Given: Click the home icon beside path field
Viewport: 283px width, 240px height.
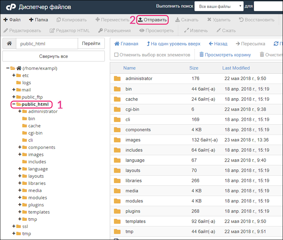Looking at the screenshot, I should [9, 44].
